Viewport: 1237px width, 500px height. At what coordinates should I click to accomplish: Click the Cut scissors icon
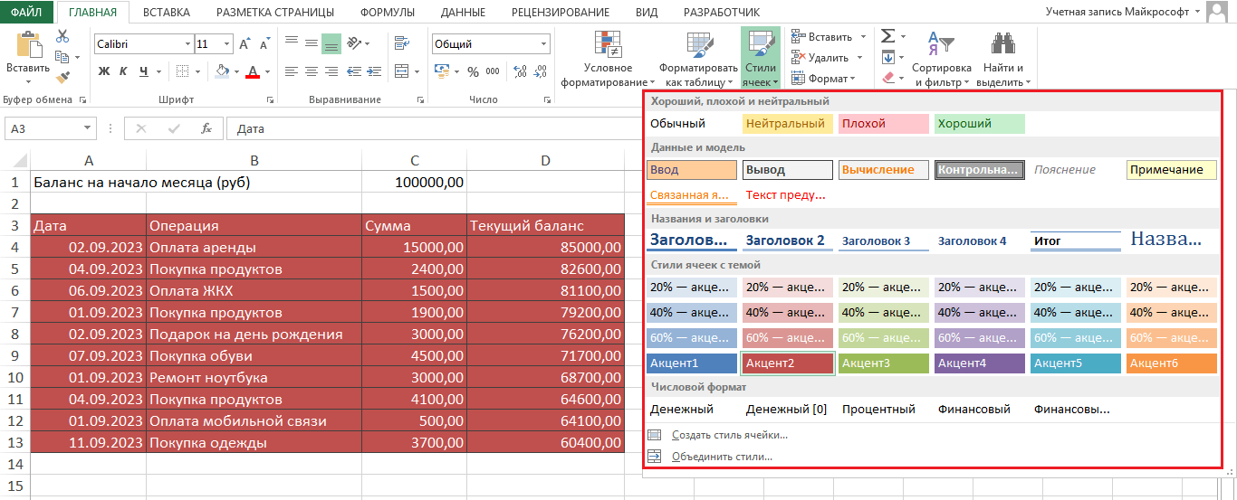point(62,36)
